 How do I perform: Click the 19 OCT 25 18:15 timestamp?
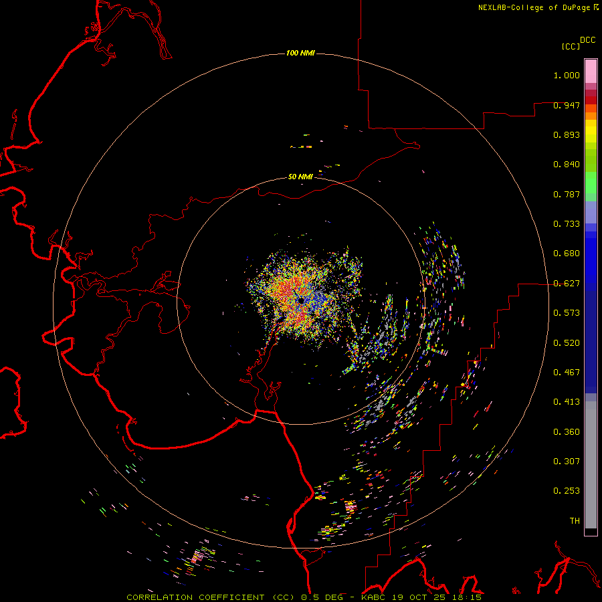point(437,597)
